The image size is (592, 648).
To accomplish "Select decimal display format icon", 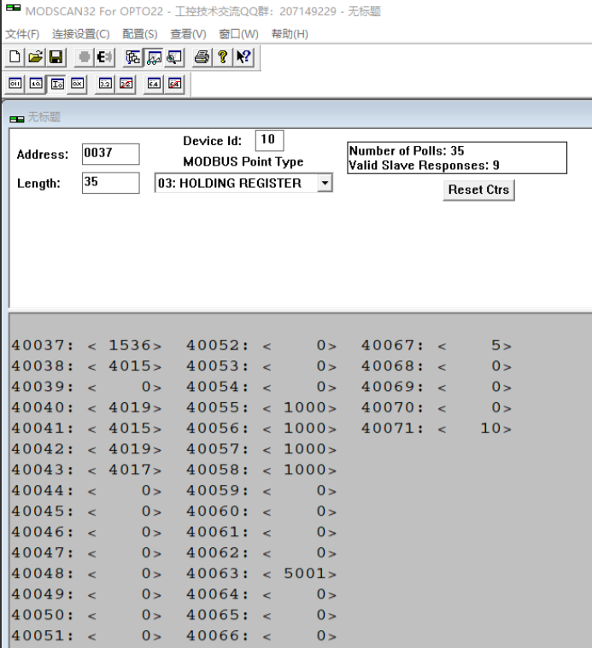I will [36, 84].
